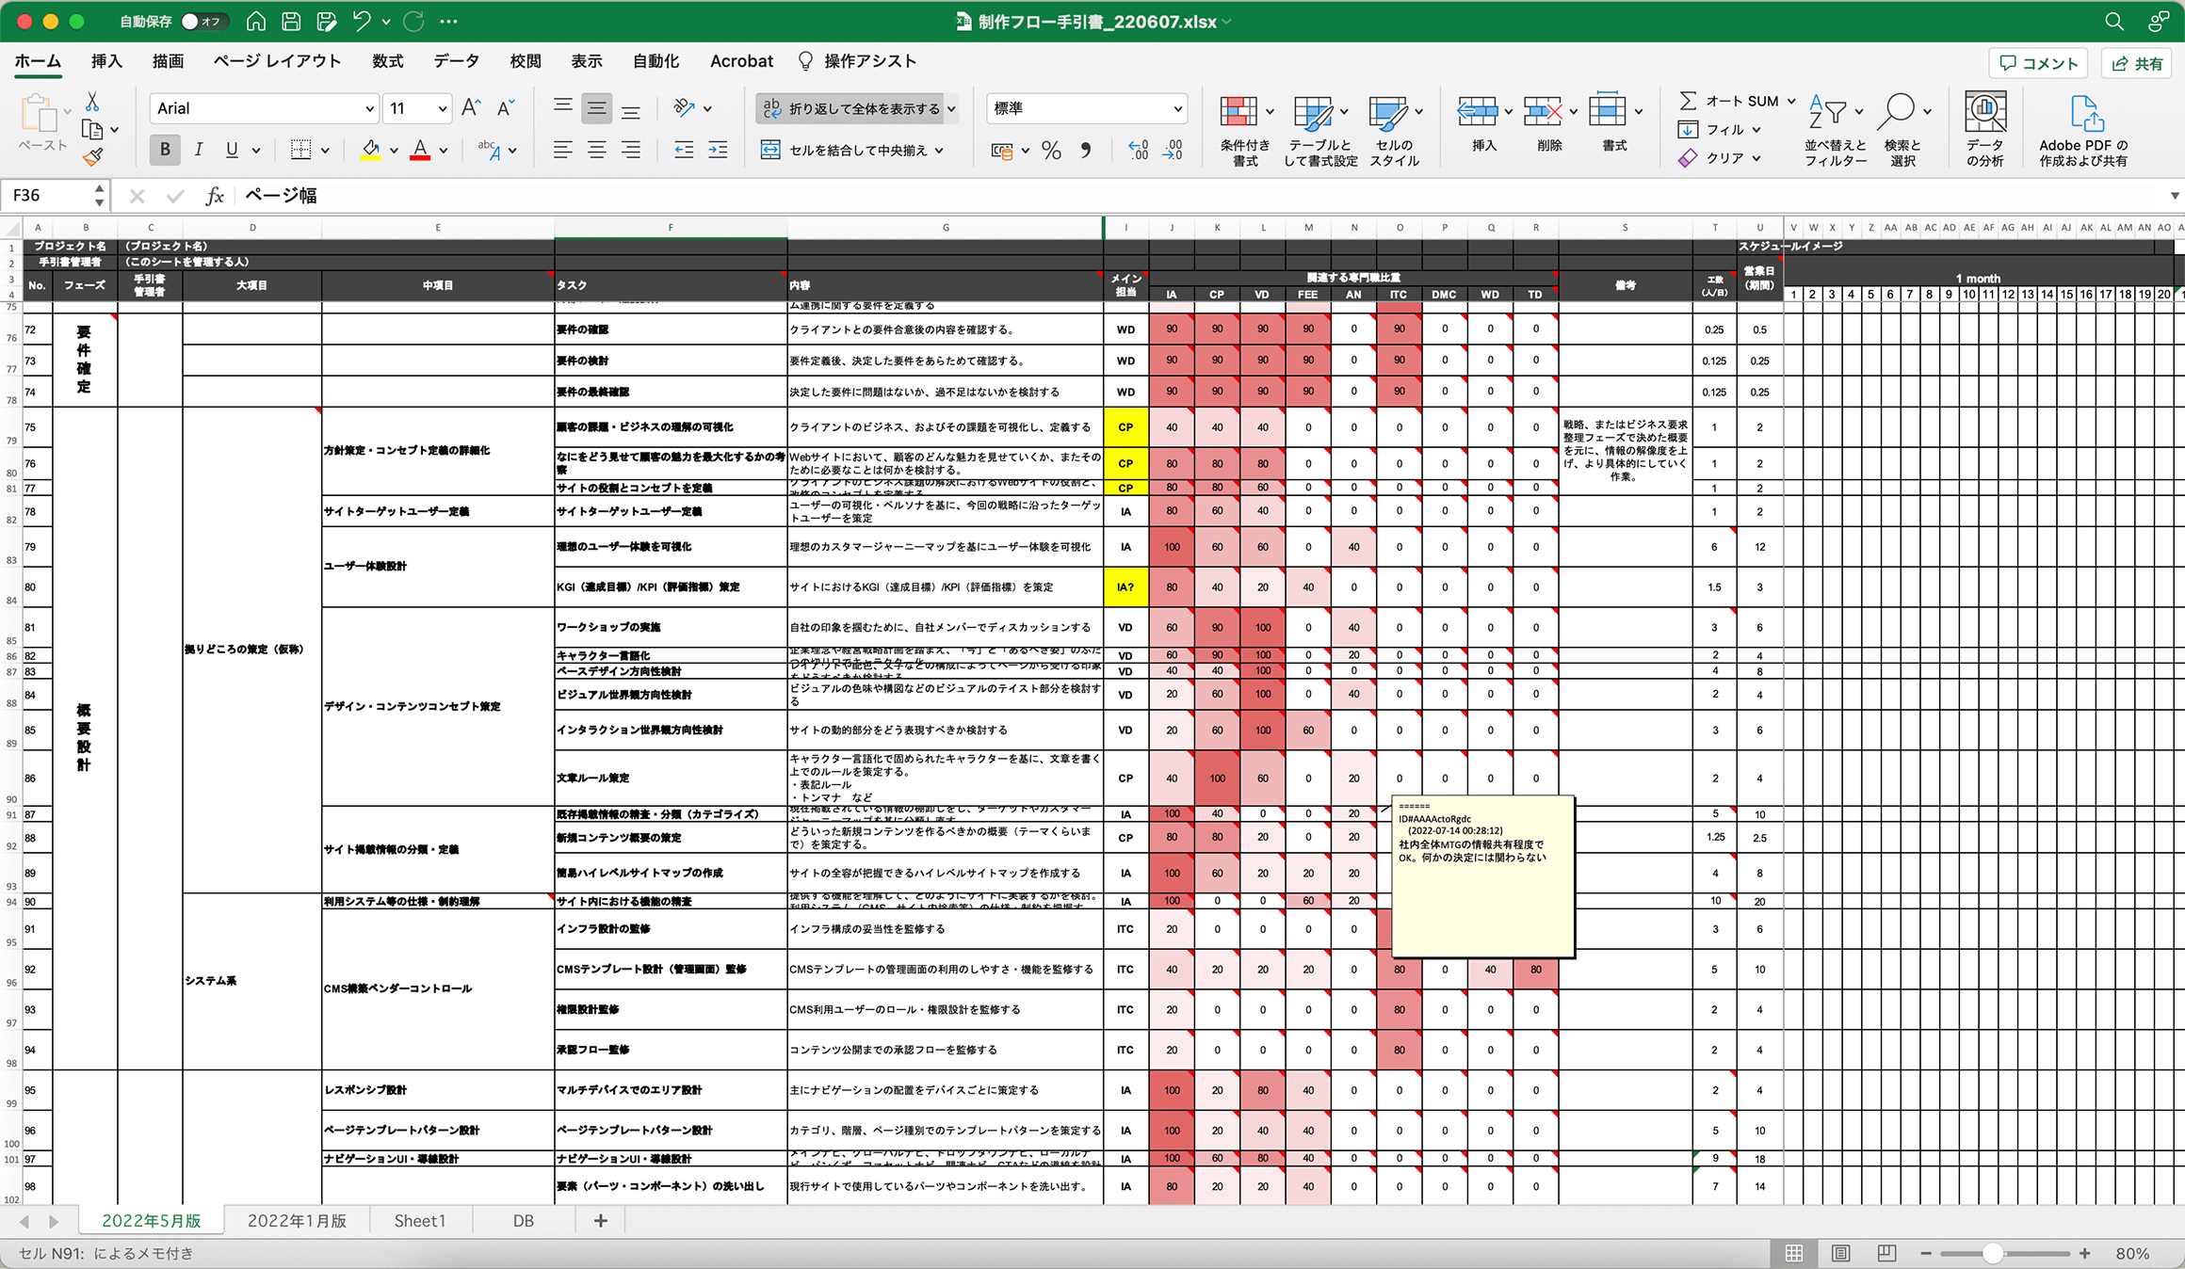Toggle bold formatting button
The image size is (2185, 1269).
point(165,150)
